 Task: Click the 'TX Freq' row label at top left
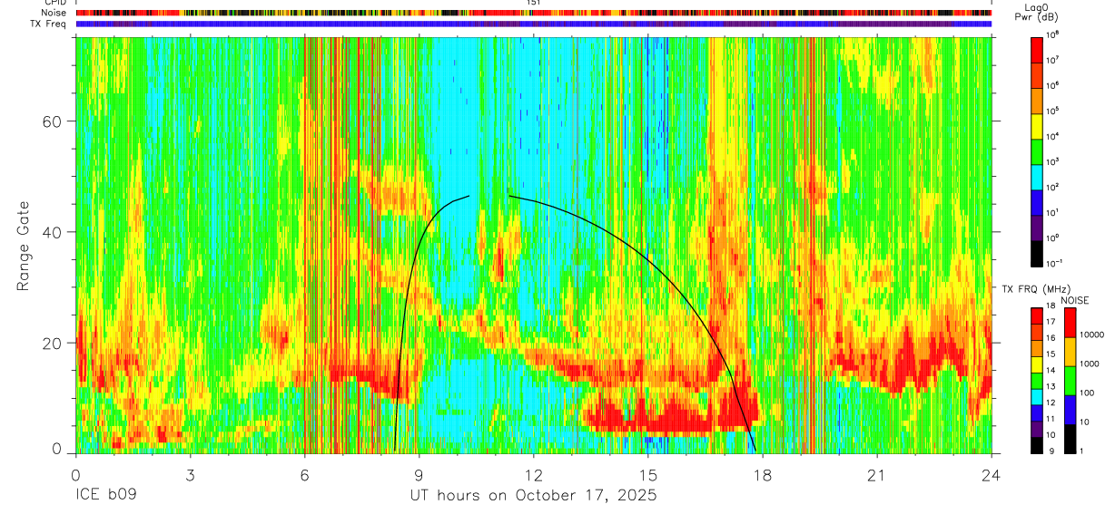[49, 24]
